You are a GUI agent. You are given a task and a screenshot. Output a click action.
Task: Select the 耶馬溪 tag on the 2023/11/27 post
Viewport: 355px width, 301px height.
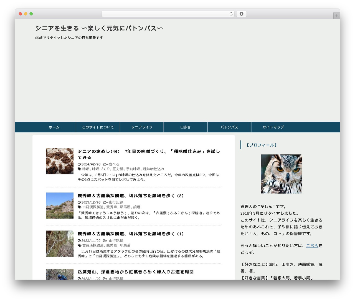125,245
